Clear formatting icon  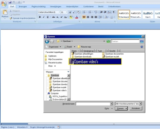coord(78,12)
